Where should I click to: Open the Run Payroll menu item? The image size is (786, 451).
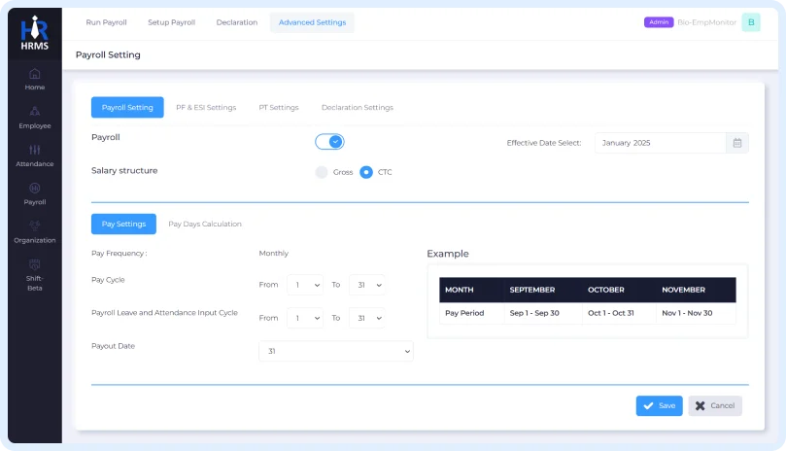coord(106,22)
